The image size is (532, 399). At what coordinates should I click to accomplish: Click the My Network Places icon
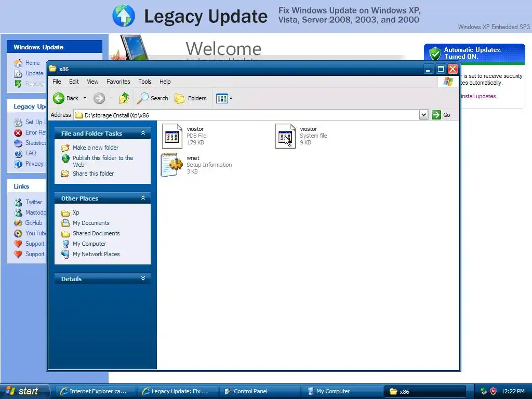pos(65,254)
